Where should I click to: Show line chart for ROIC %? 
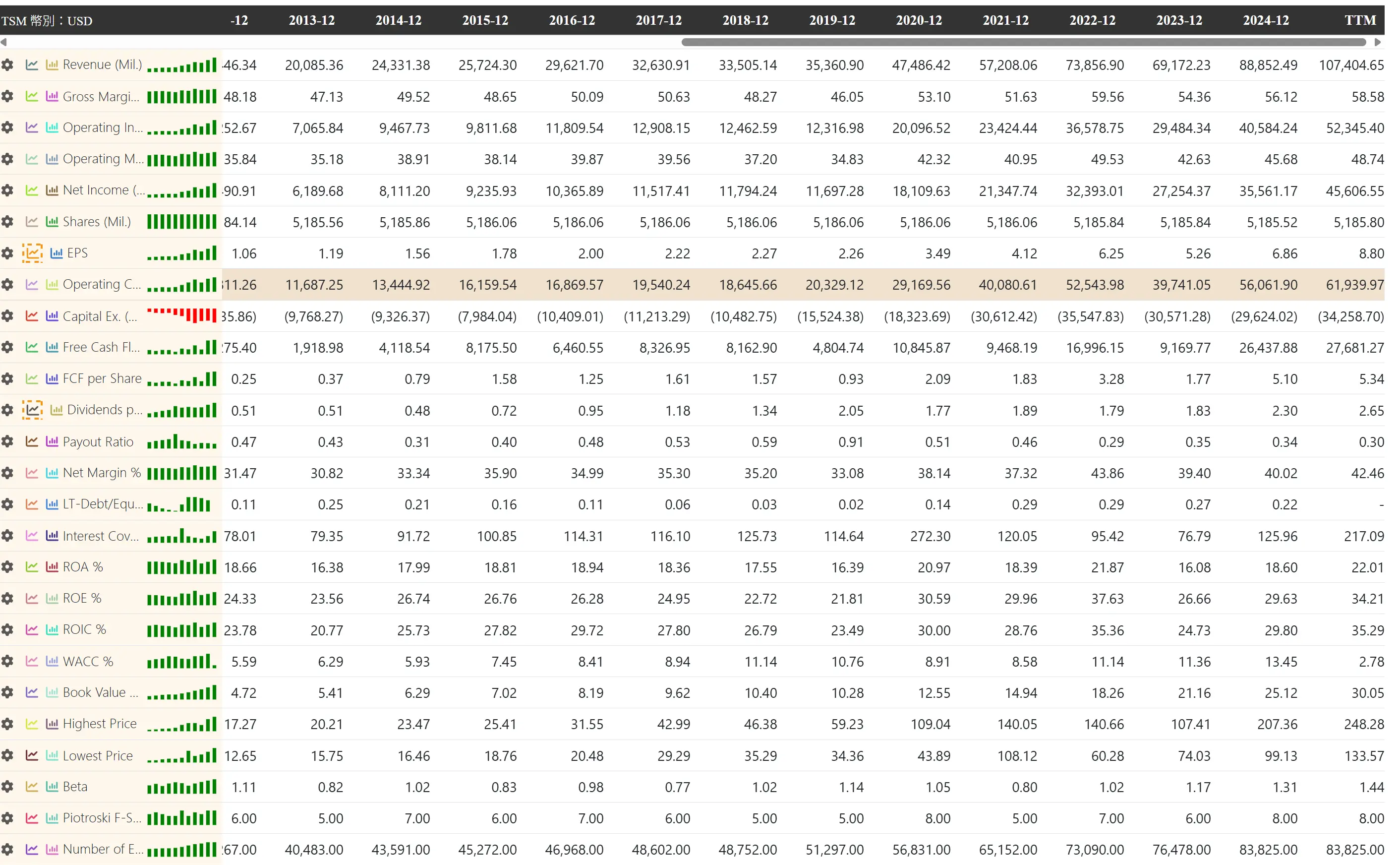32,629
